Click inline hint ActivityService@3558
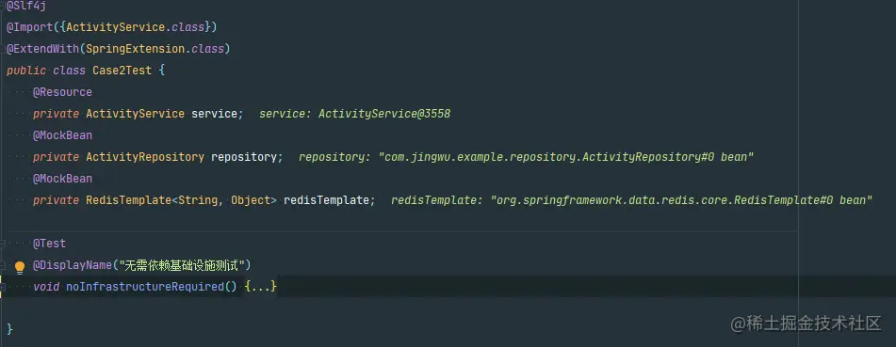The width and height of the screenshot is (896, 347). click(x=384, y=114)
